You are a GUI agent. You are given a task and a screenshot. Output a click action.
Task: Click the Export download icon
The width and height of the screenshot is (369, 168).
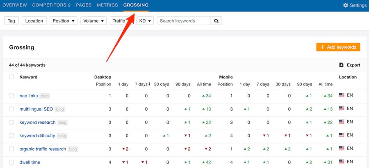pos(341,65)
